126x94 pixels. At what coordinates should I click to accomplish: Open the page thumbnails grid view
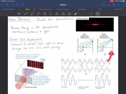tap(7, 5)
